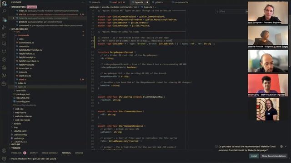Viewport: 291px width, 163px height.
Task: Click the '1 unsaved' badge
Action: pos(32,7)
